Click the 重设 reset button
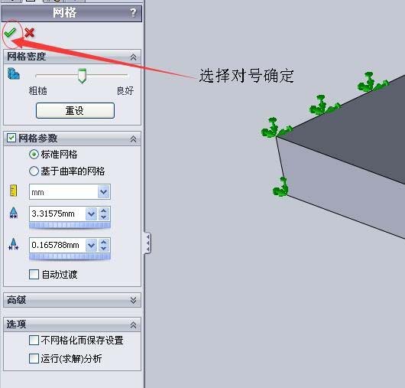The image size is (405, 388). [x=75, y=111]
